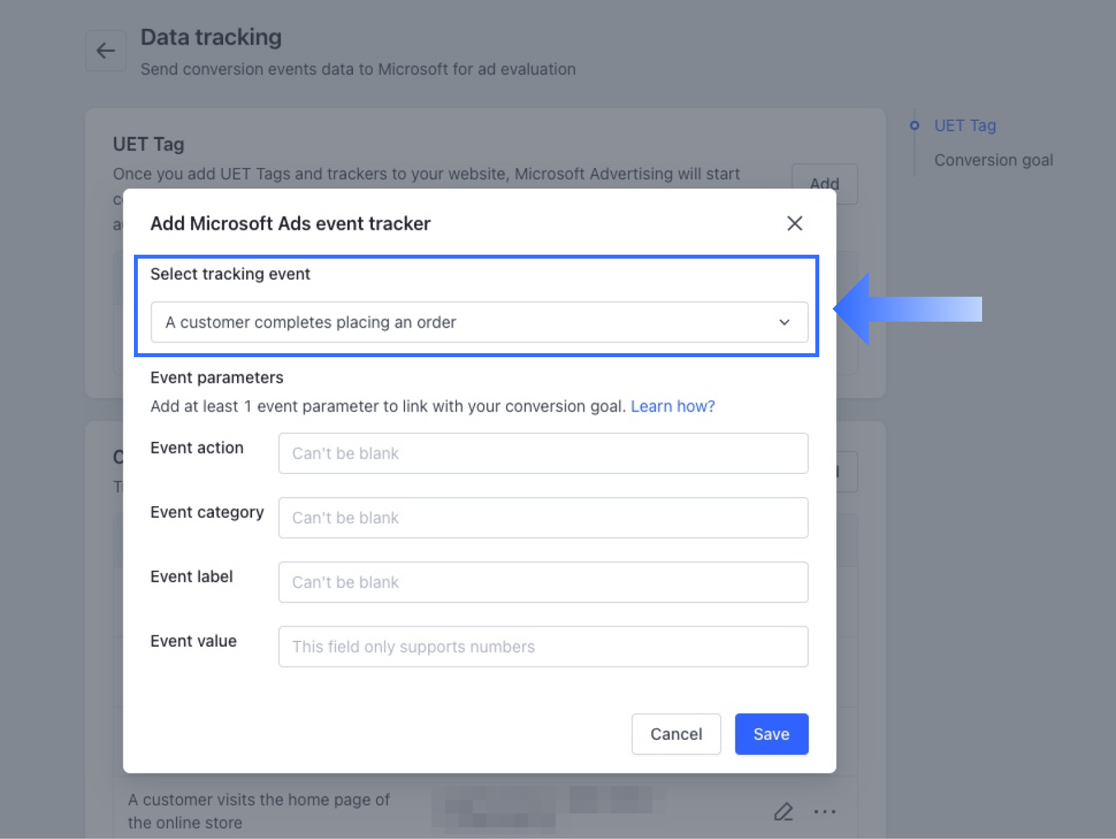Viewport: 1116px width, 839px height.
Task: Jump to UET Tag section in side navigation
Action: (964, 125)
